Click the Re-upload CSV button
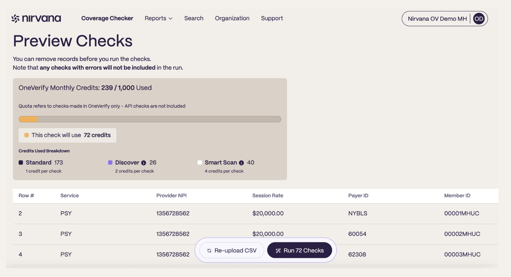The image size is (511, 277). (232, 250)
